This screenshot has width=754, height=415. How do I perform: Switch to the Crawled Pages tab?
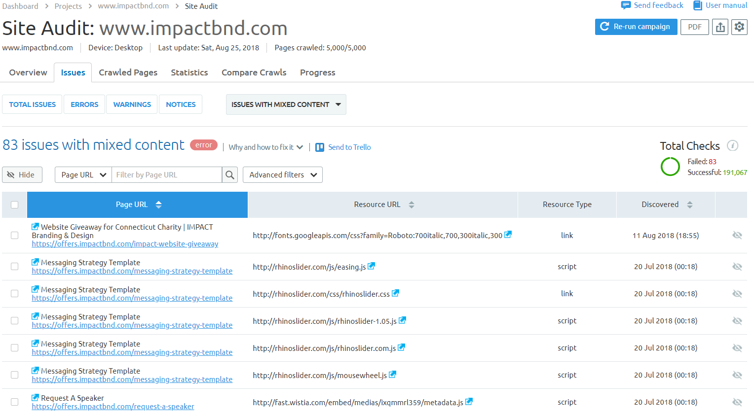pos(128,72)
